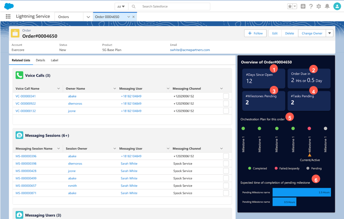Open the Setup gear icon

(x=319, y=6)
